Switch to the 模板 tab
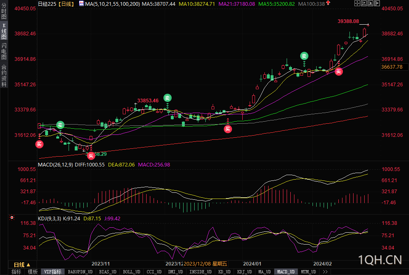The image size is (409, 275). 32,272
